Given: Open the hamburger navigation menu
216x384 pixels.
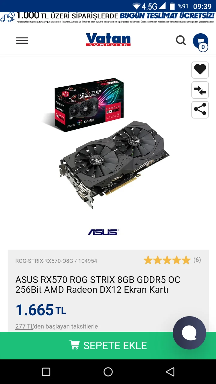Looking at the screenshot, I should [x=22, y=40].
